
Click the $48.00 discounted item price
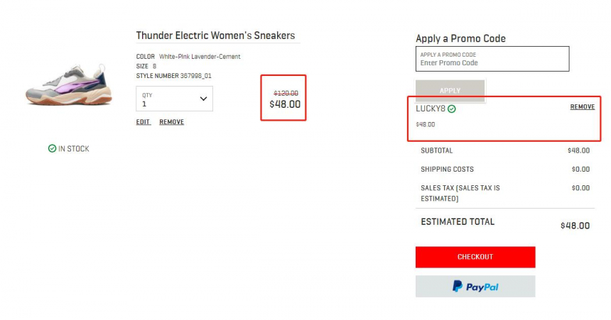pos(285,104)
